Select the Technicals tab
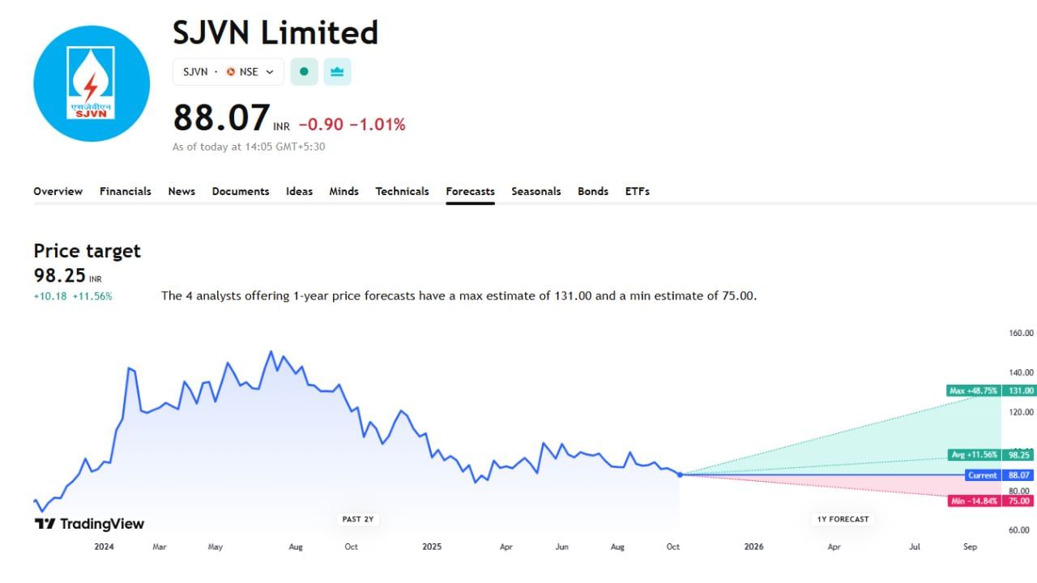 pyautogui.click(x=402, y=191)
